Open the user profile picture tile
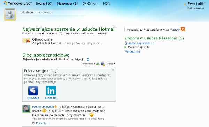This screenshot has width=209, height=127. pos(10,15)
